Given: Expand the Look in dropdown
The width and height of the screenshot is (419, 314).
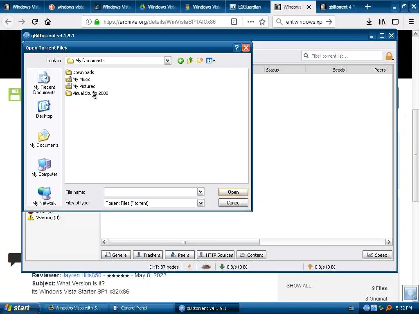Looking at the screenshot, I should pyautogui.click(x=167, y=61).
